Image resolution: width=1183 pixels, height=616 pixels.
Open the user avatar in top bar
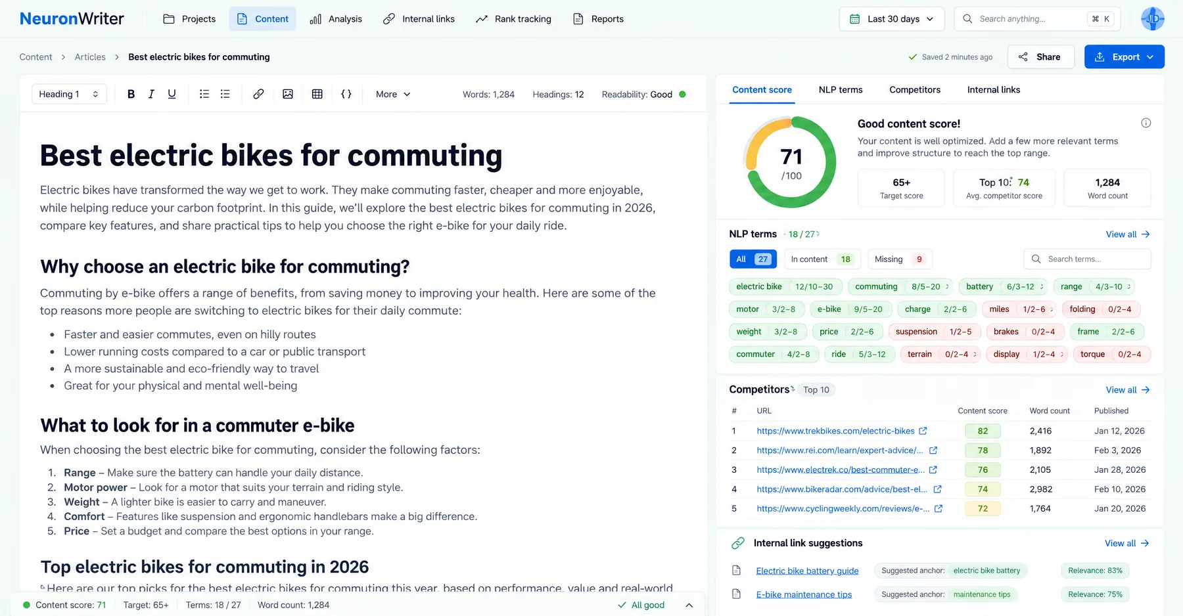click(1152, 19)
